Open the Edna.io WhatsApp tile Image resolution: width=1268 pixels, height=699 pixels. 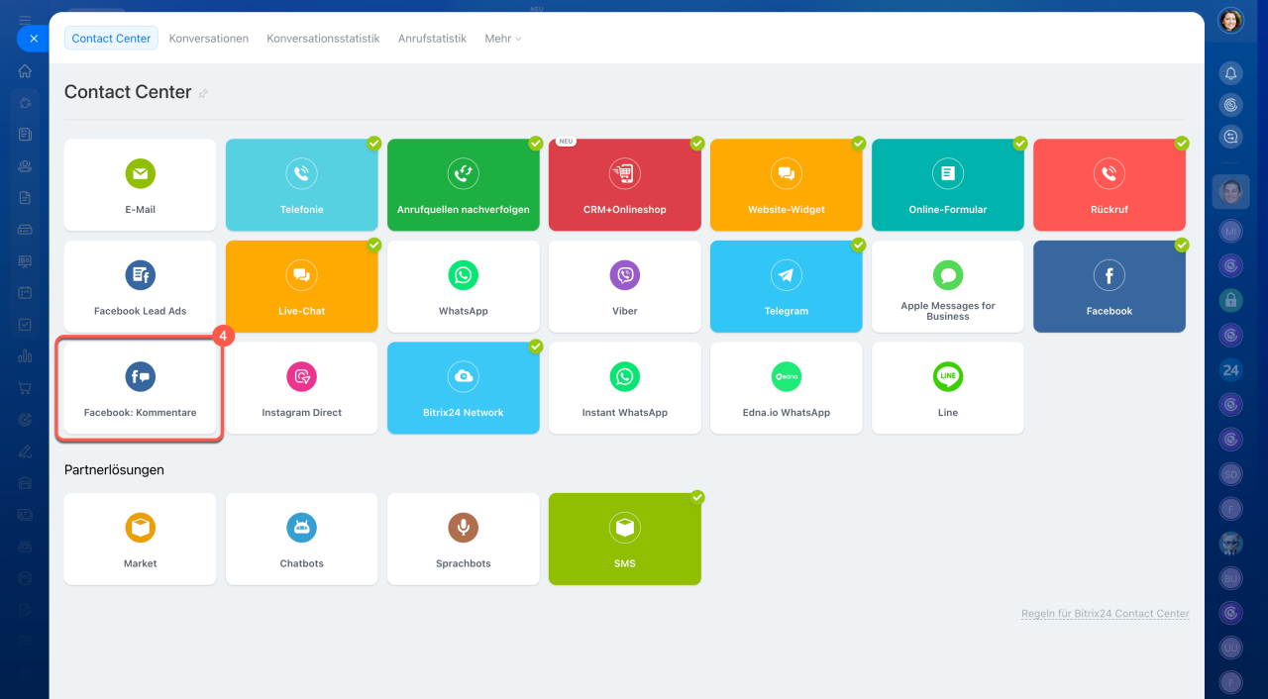787,388
